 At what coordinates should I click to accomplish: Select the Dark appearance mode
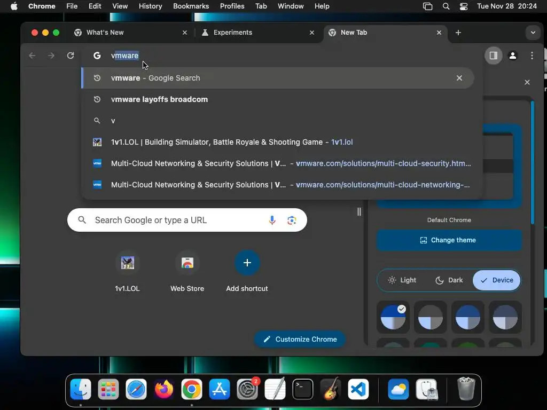pos(449,280)
